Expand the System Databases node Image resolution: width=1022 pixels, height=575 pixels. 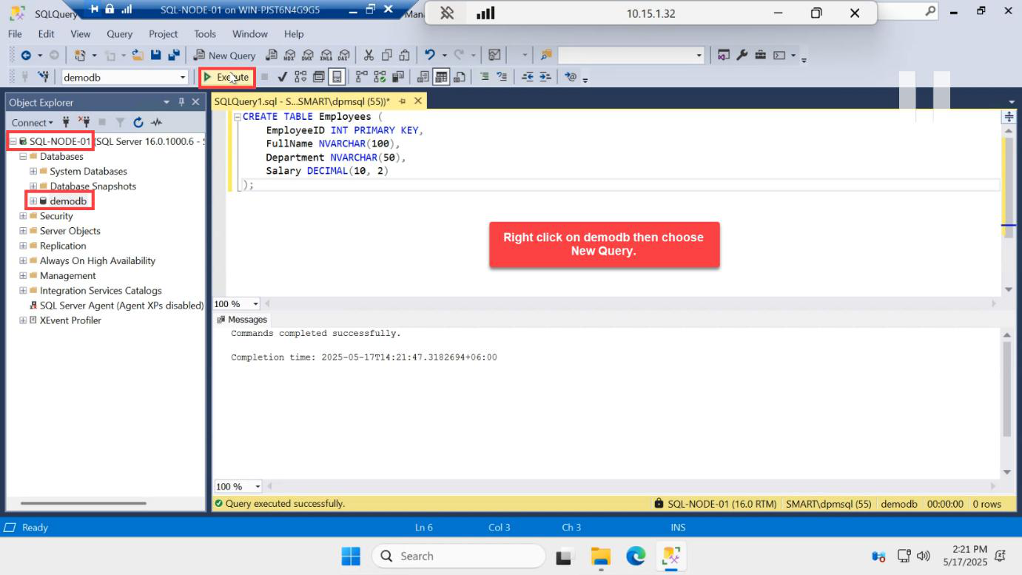point(33,172)
